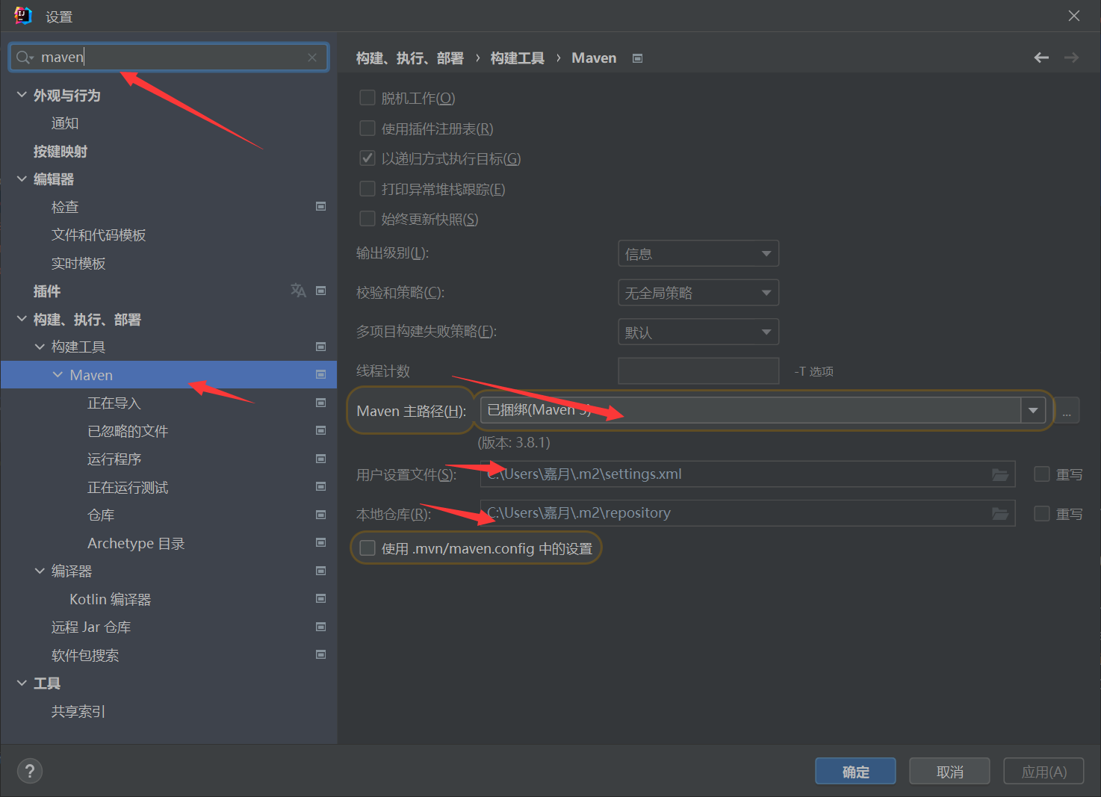
Task: Click project icon on Archetype 目录 row
Action: tap(320, 542)
